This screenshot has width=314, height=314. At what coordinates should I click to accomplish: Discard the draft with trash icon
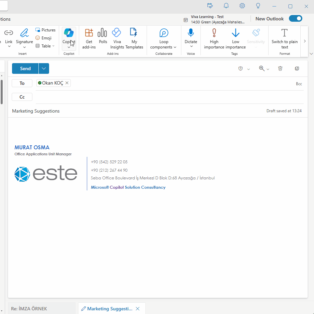[280, 68]
